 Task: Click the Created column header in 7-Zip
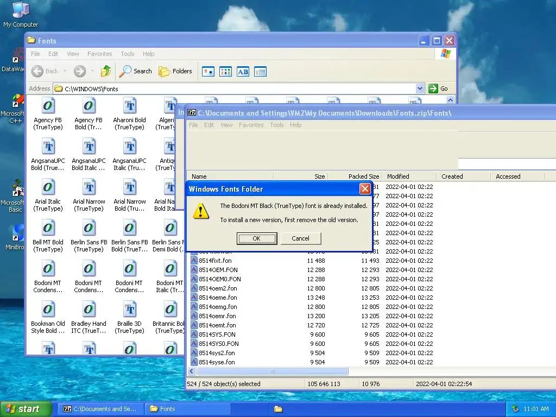click(464, 176)
